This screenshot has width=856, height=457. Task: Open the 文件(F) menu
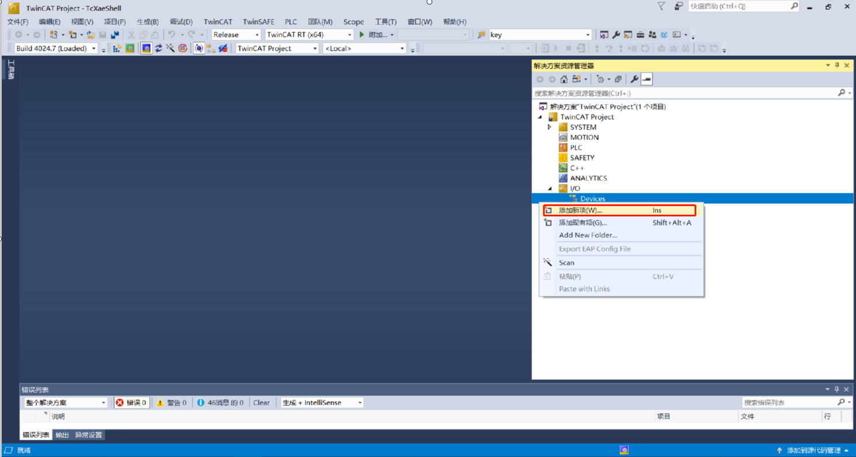(18, 22)
